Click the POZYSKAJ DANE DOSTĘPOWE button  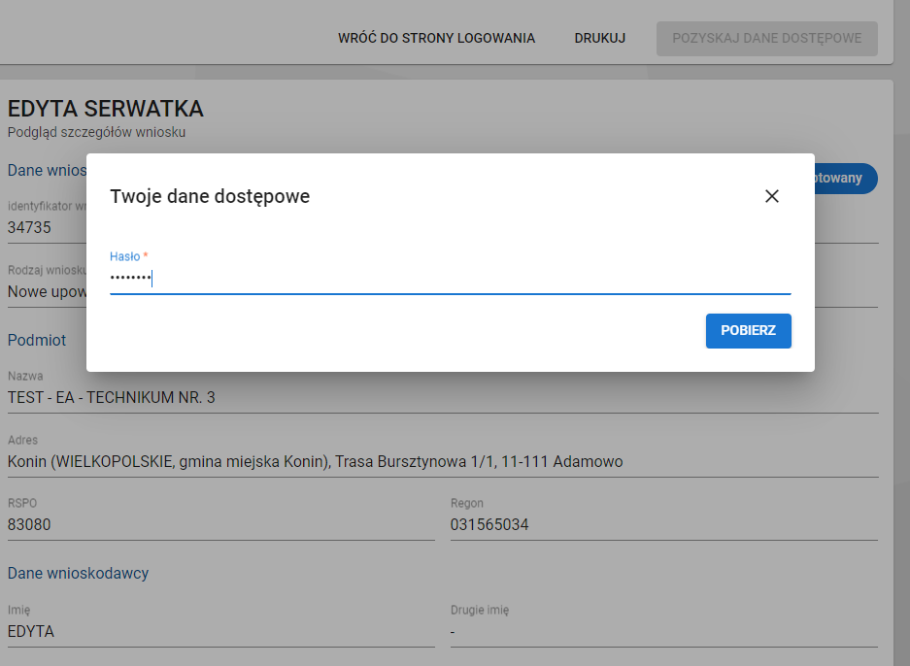tap(766, 39)
